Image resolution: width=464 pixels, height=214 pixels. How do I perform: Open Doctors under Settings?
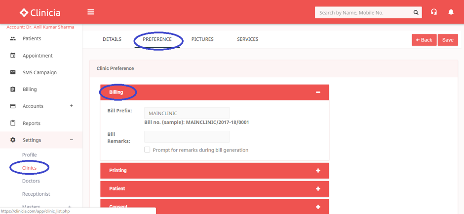[31, 181]
